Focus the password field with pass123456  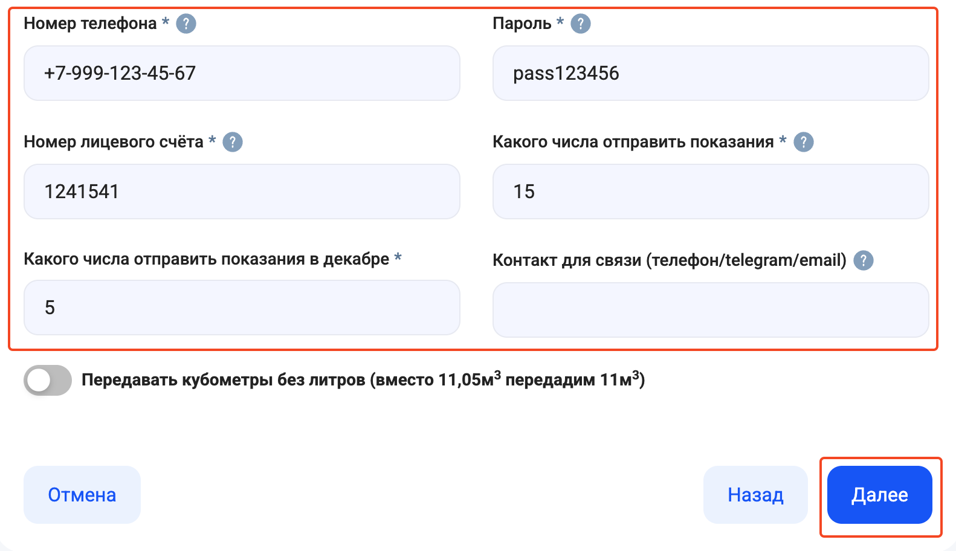pyautogui.click(x=711, y=73)
